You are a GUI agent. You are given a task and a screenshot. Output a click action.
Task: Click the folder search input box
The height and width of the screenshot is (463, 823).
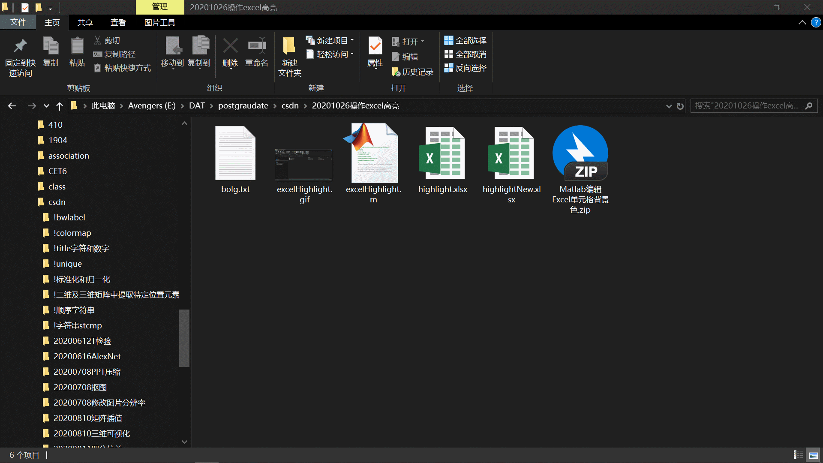tap(747, 106)
